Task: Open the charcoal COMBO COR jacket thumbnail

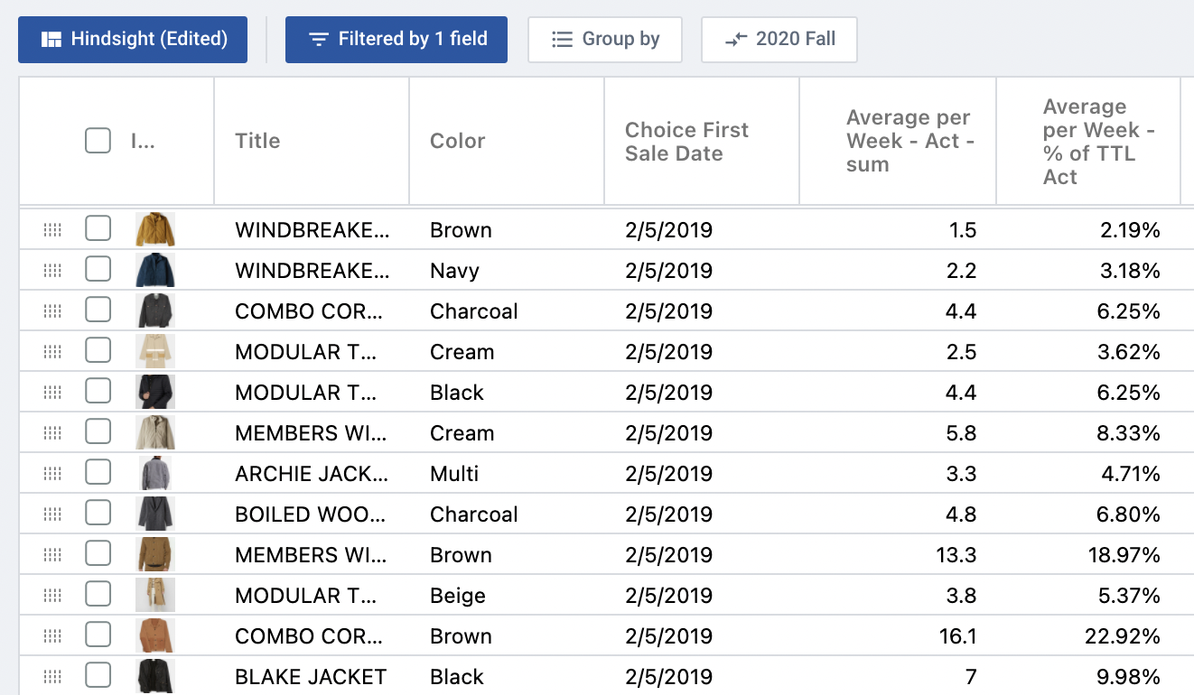Action: coord(155,310)
